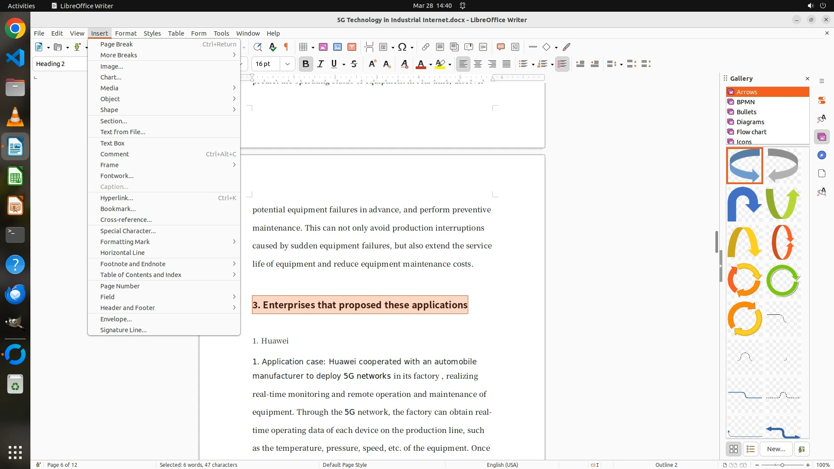Click the Insert Hyperlink toolbar icon
This screenshot has height=469, width=834.
[x=426, y=47]
